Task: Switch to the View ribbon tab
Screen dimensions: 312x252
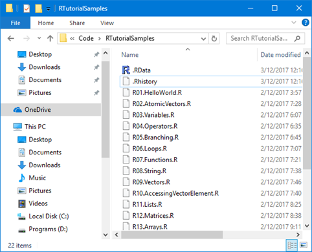Action: 107,23
